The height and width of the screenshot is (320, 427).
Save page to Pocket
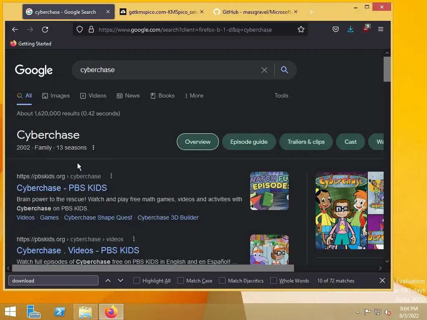[x=336, y=29]
